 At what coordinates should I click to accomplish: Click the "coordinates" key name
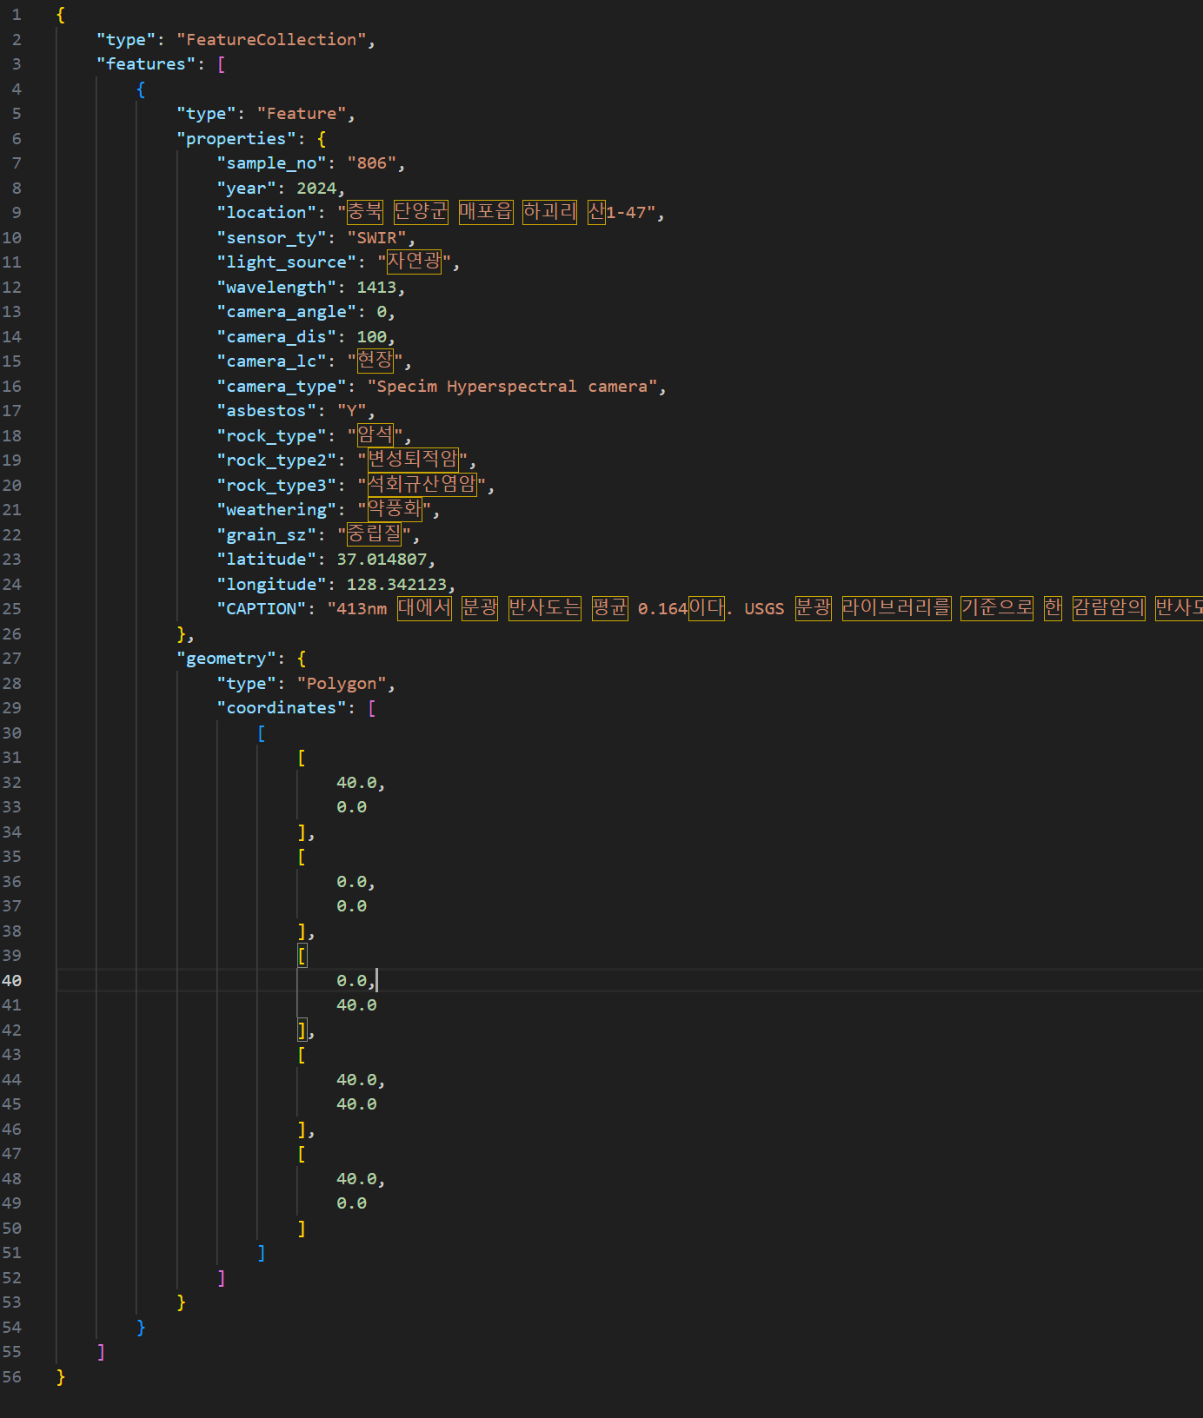(282, 707)
